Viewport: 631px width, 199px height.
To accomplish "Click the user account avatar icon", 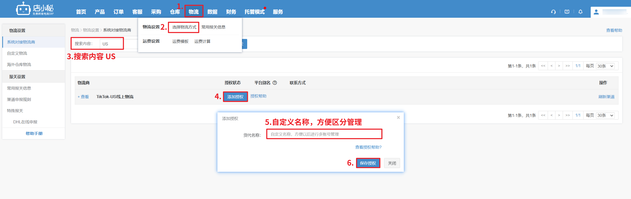I will pyautogui.click(x=596, y=12).
